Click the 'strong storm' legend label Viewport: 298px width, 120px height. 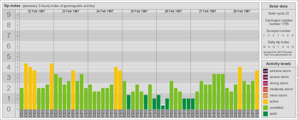tap(279, 83)
